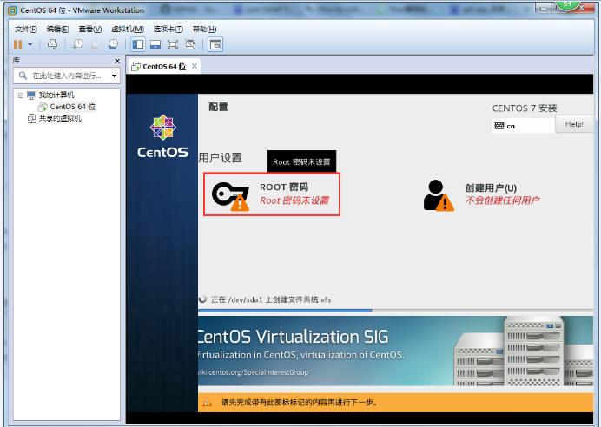Click the Root 密码未设置 tooltip
Image resolution: width=601 pixels, height=427 pixels.
tap(301, 161)
